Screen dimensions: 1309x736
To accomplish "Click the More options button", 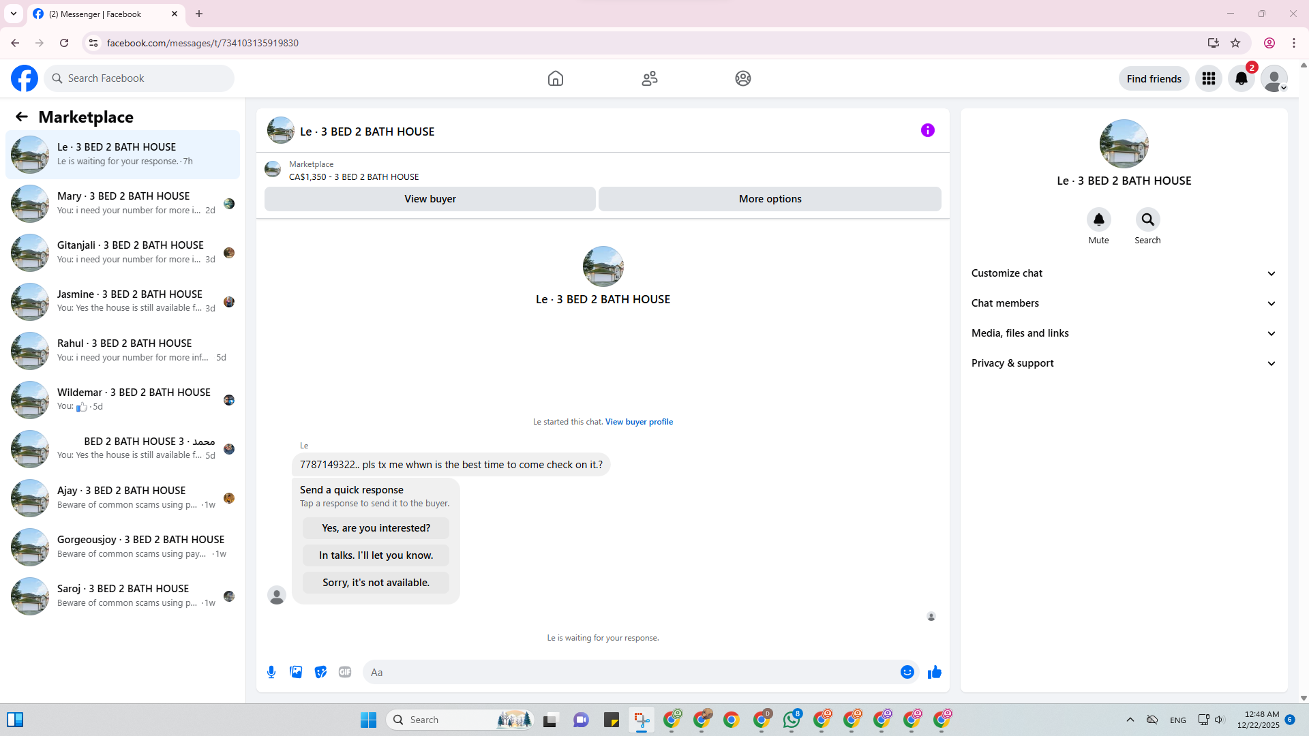I will click(770, 199).
